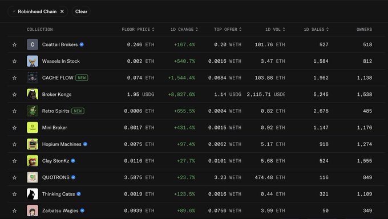Click the Owners column header
The height and width of the screenshot is (219, 388).
[364, 29]
